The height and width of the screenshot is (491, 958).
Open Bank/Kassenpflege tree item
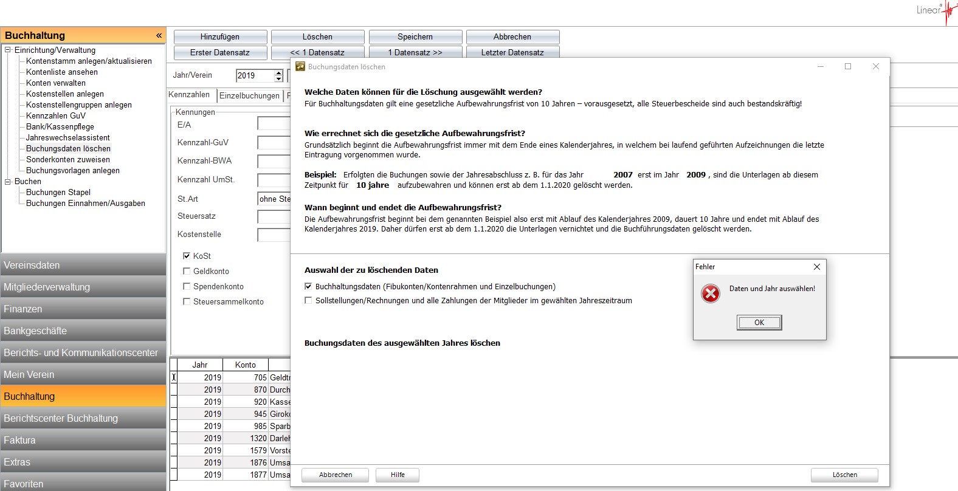(60, 126)
